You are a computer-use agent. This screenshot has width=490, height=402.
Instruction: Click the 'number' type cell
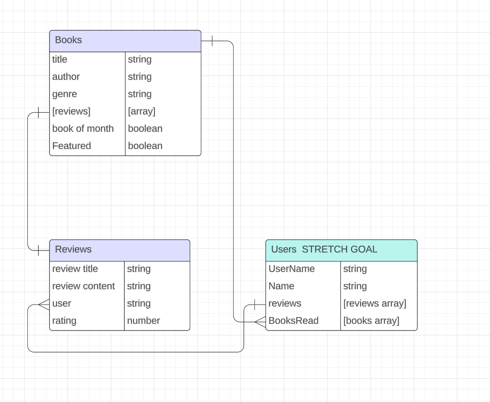tap(144, 321)
